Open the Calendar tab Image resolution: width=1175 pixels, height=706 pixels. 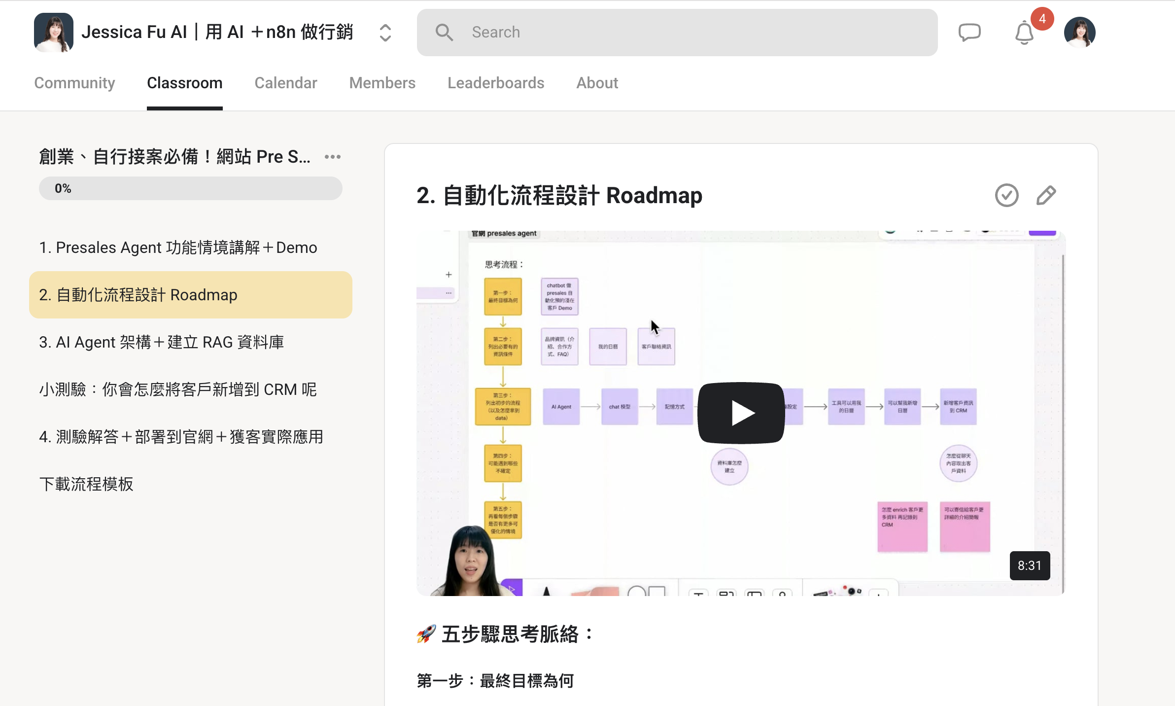coord(285,83)
